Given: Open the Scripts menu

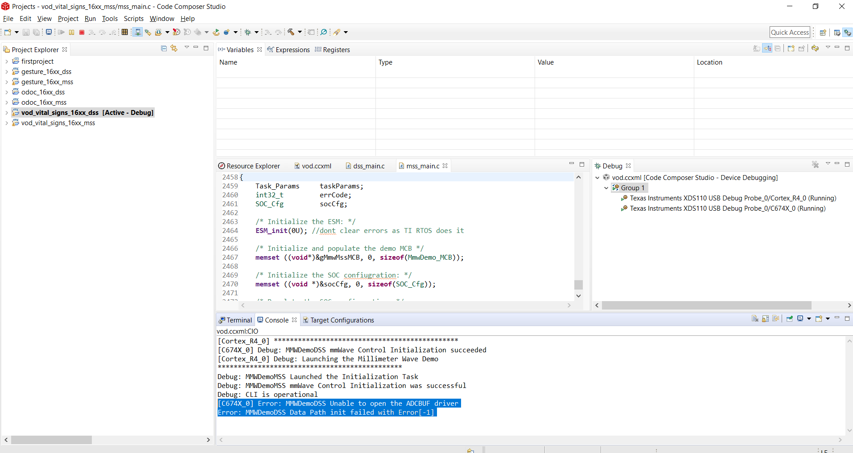Looking at the screenshot, I should point(133,19).
